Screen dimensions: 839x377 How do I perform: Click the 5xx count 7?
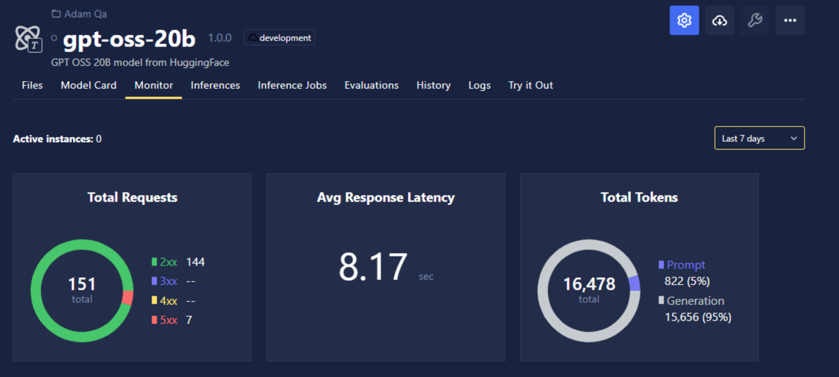(189, 320)
